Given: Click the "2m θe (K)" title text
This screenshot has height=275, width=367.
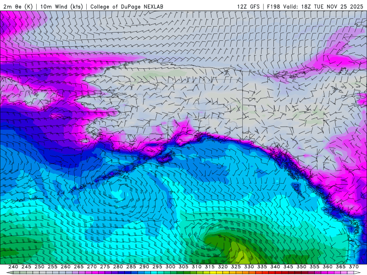Looking at the screenshot, I should coord(18,6).
